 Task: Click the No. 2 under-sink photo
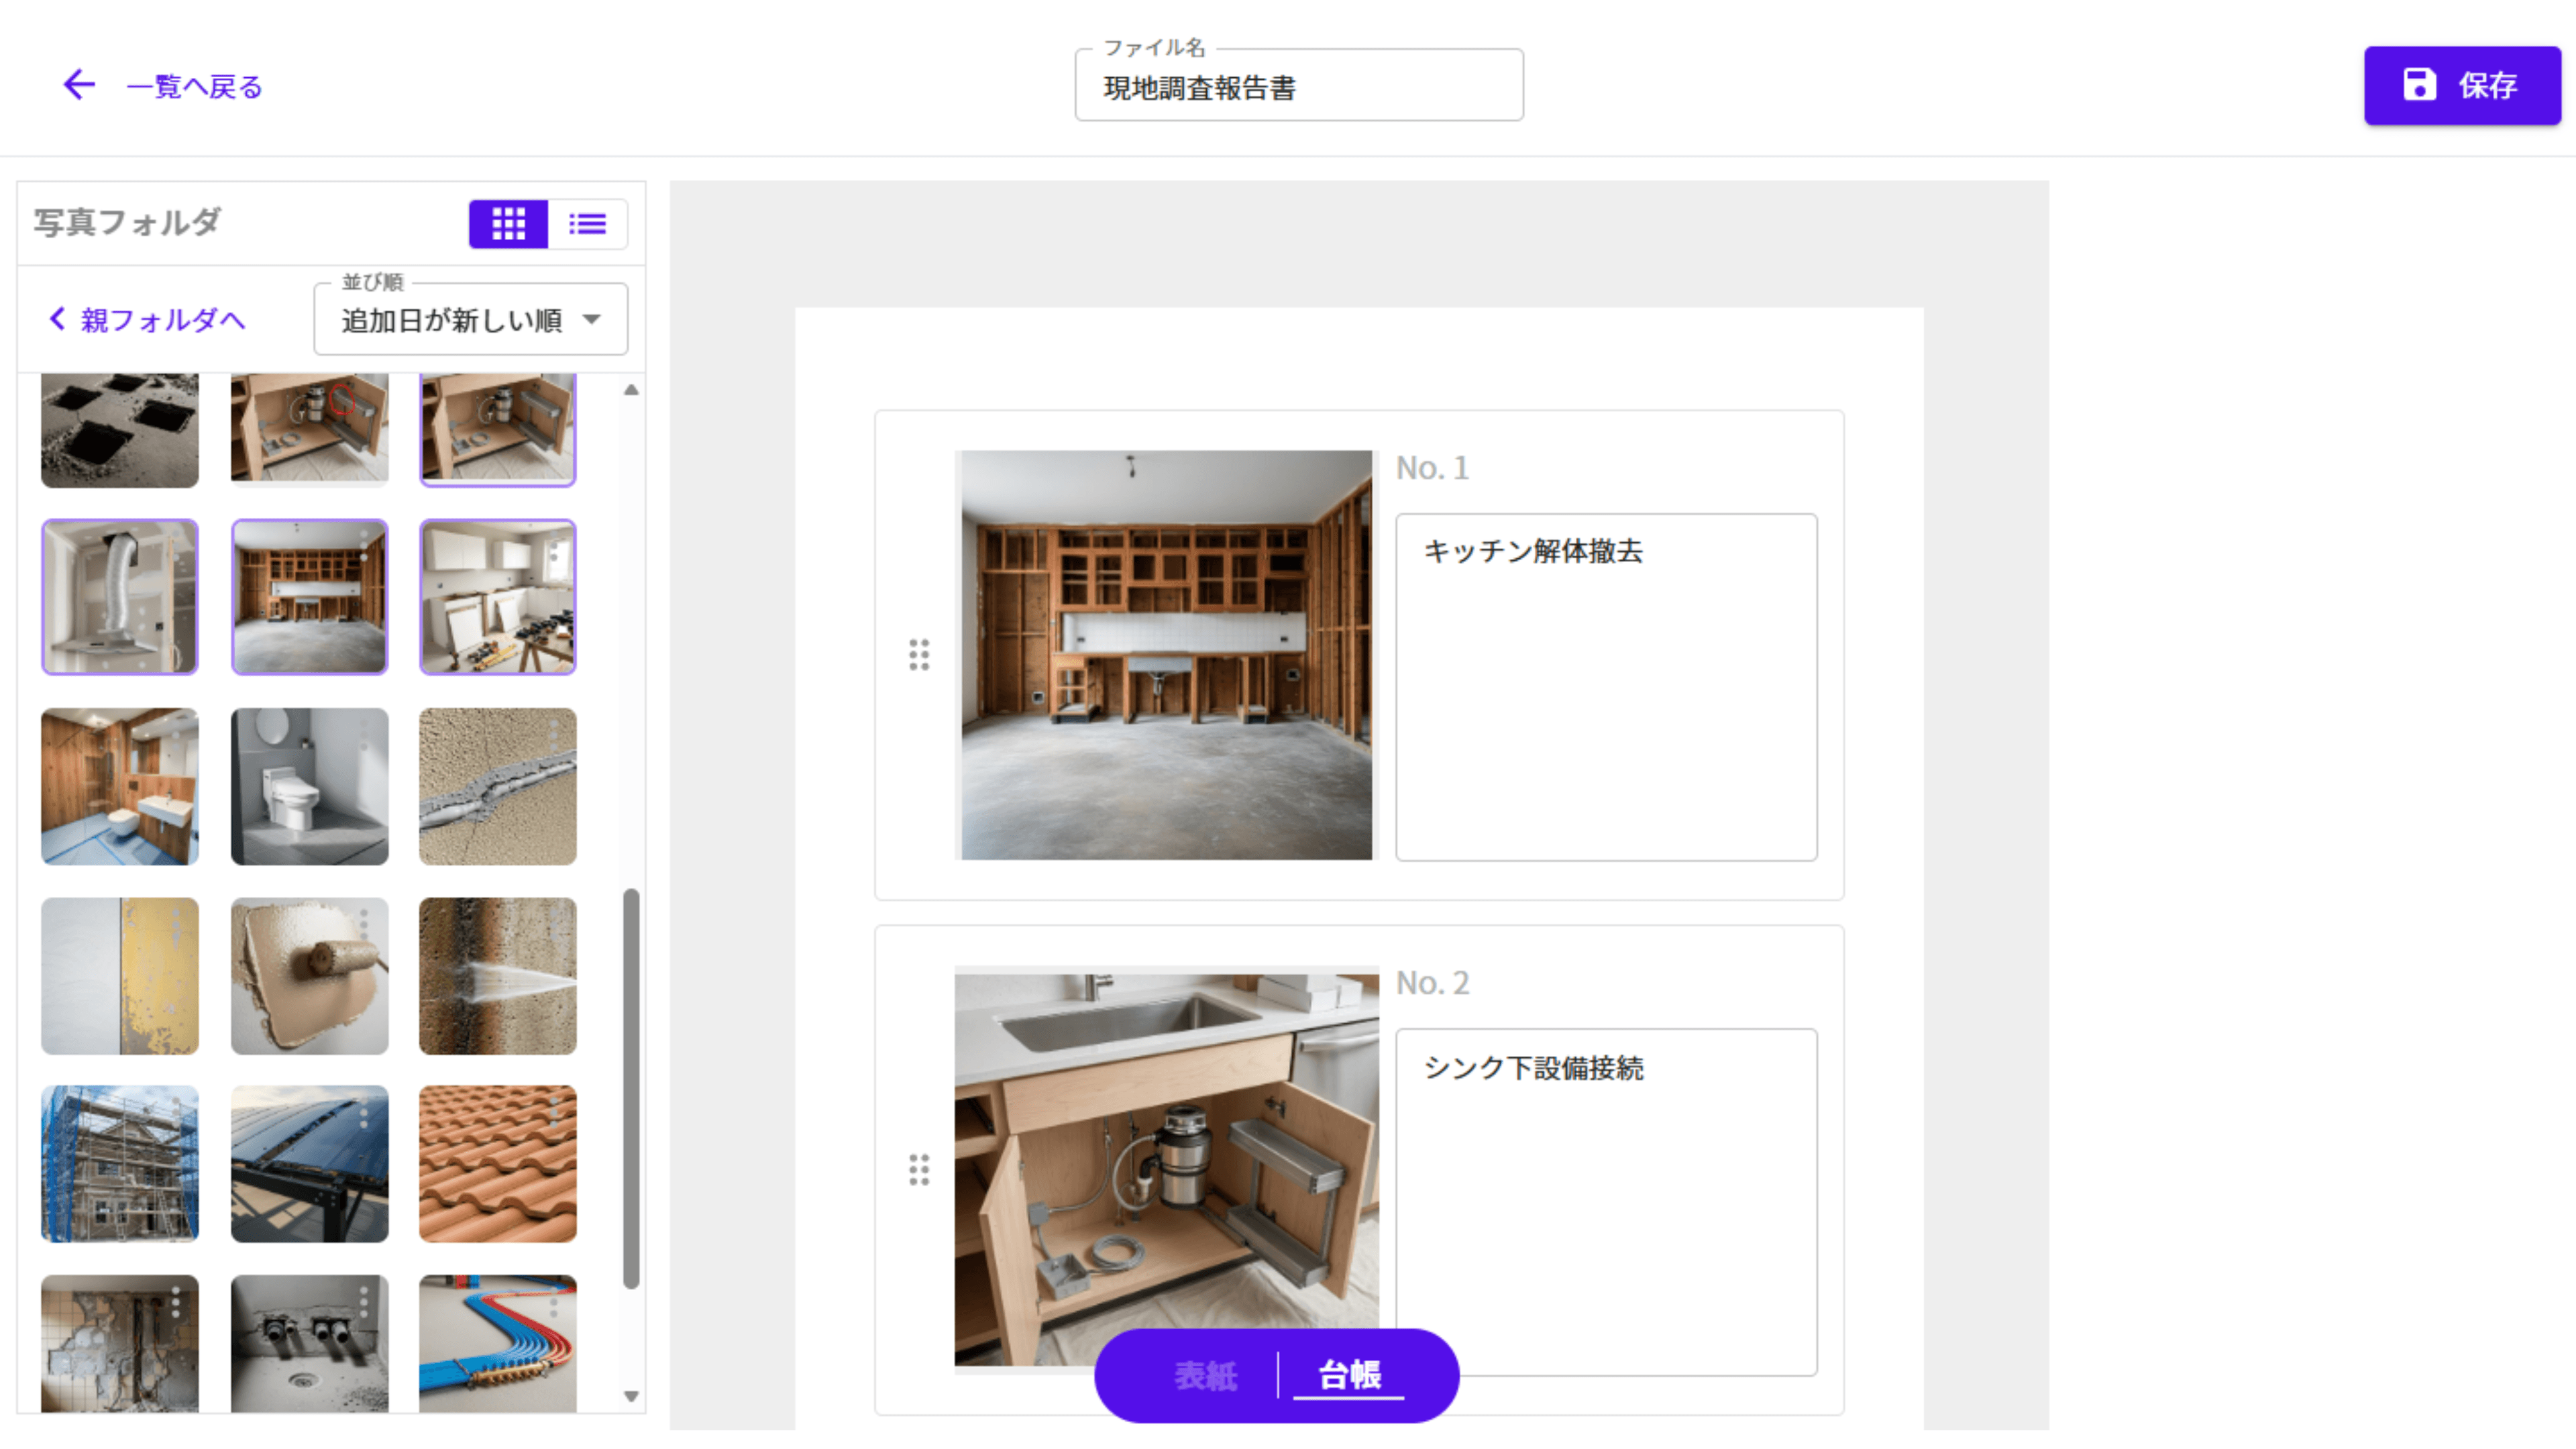tap(1166, 1170)
